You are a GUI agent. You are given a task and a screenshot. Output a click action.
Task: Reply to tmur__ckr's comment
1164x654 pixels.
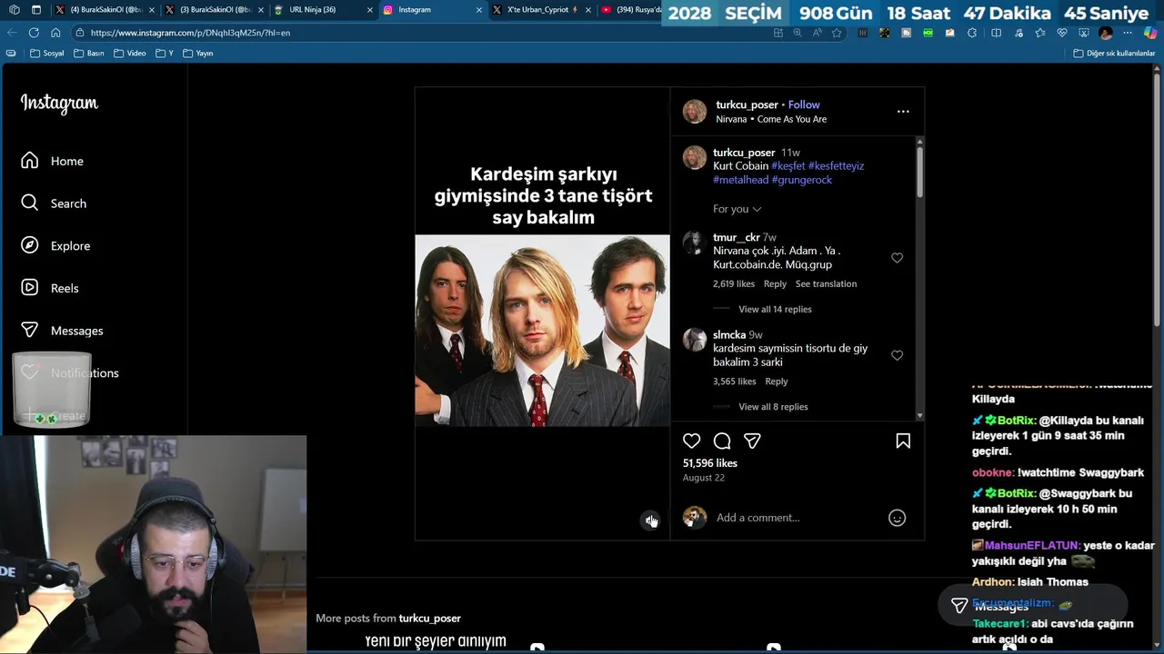point(775,283)
